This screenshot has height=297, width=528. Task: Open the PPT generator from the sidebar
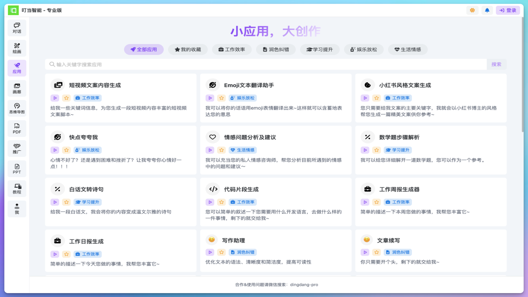(x=17, y=169)
